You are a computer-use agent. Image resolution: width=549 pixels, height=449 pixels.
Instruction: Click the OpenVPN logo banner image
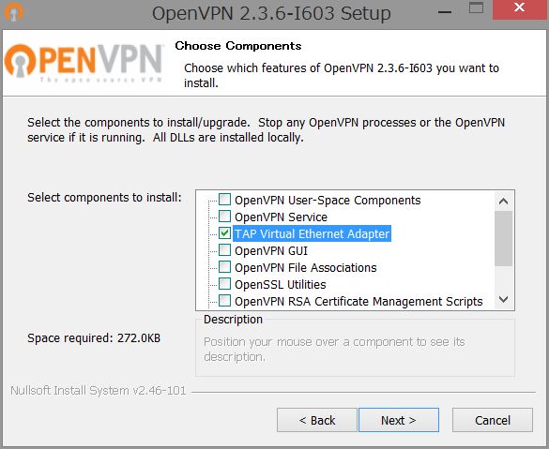[84, 63]
